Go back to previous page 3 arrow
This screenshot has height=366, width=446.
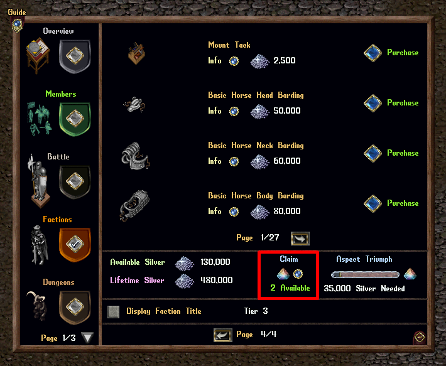click(223, 335)
